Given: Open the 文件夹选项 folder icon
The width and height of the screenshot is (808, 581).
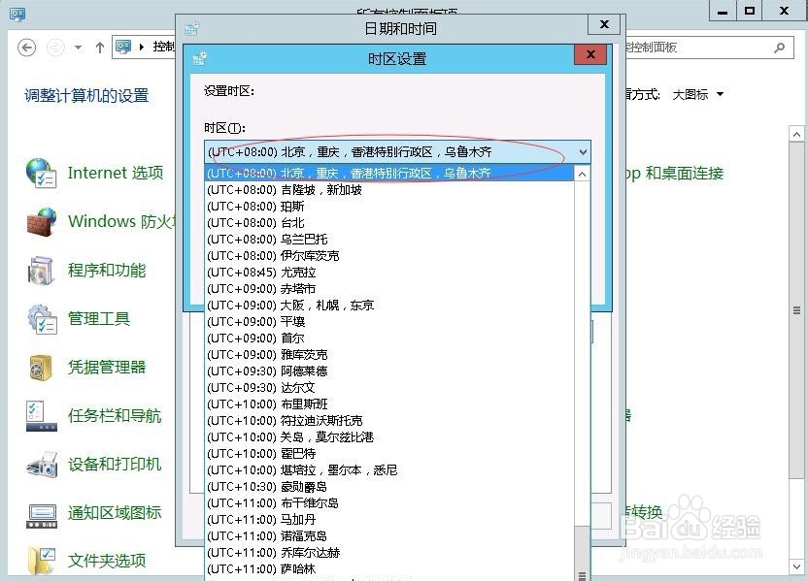Looking at the screenshot, I should pyautogui.click(x=41, y=561).
